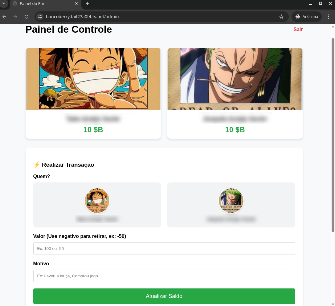Click the browser forward arrow

pos(15,17)
